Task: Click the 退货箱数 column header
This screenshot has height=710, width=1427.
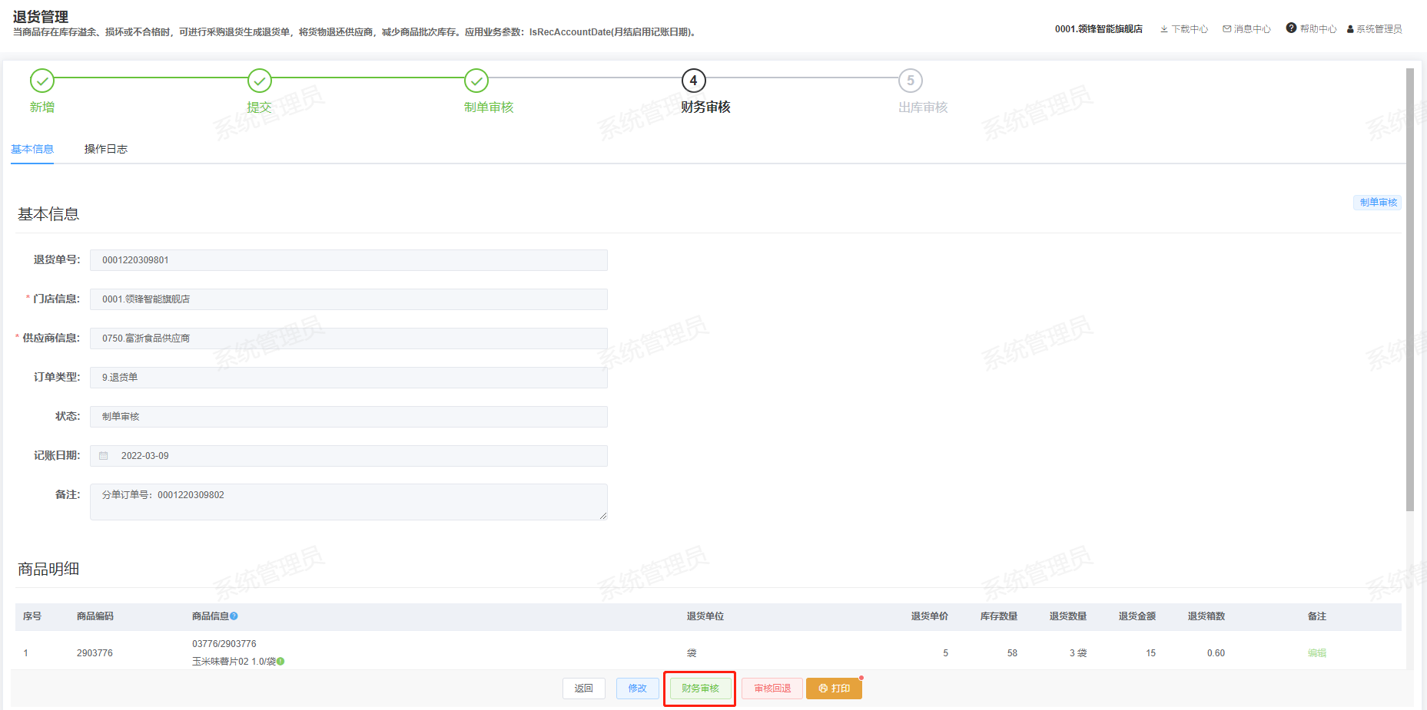Action: [1206, 616]
